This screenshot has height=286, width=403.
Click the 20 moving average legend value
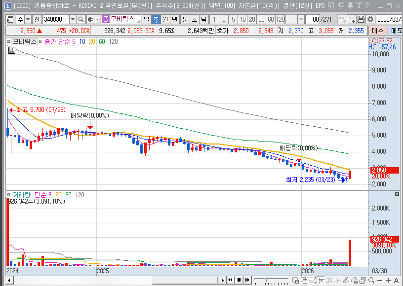click(x=92, y=41)
